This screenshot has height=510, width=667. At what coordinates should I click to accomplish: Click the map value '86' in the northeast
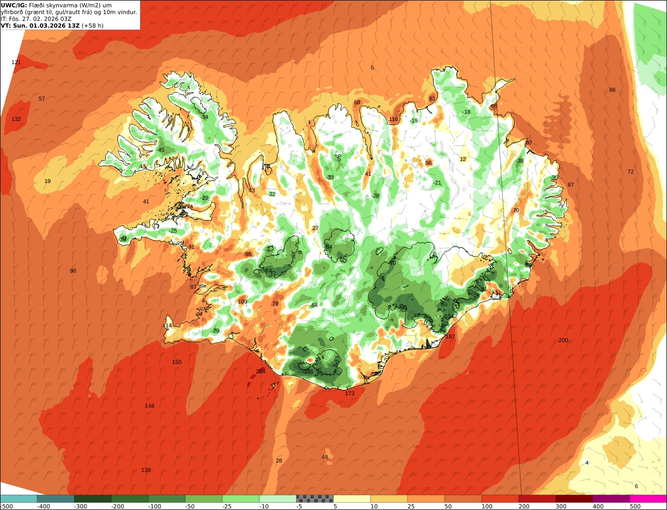(x=612, y=90)
